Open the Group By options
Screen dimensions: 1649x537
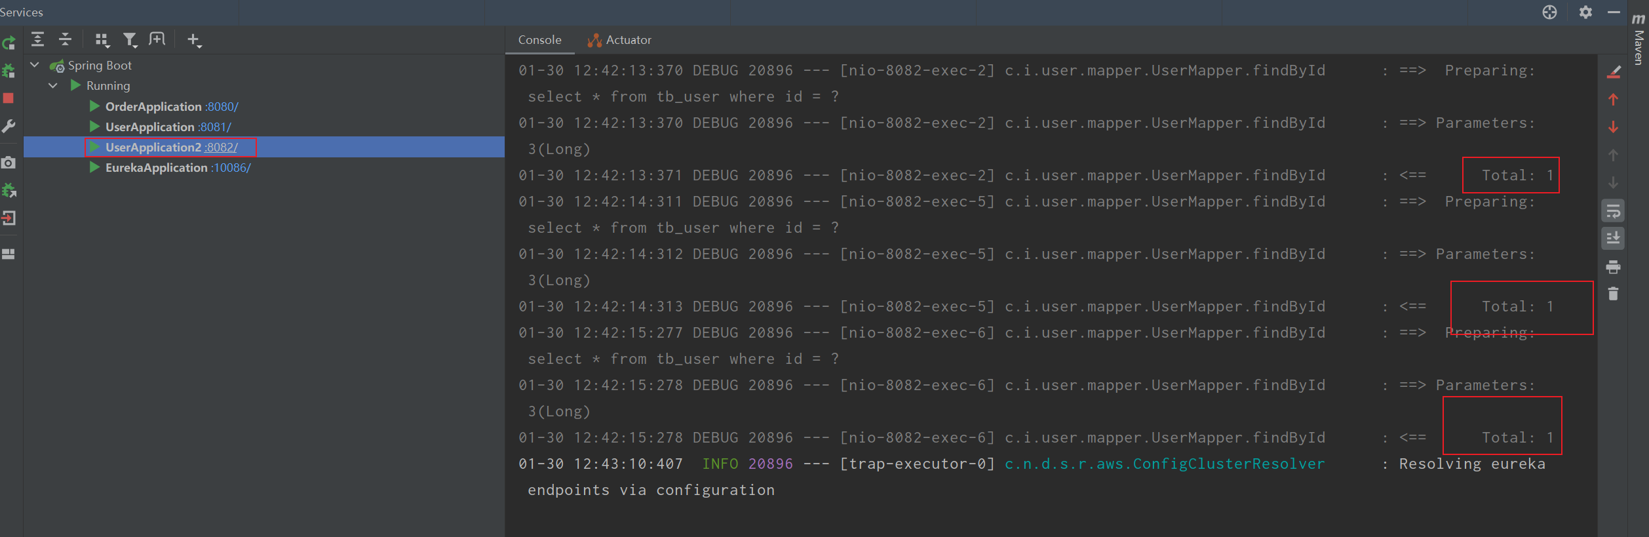tap(102, 40)
